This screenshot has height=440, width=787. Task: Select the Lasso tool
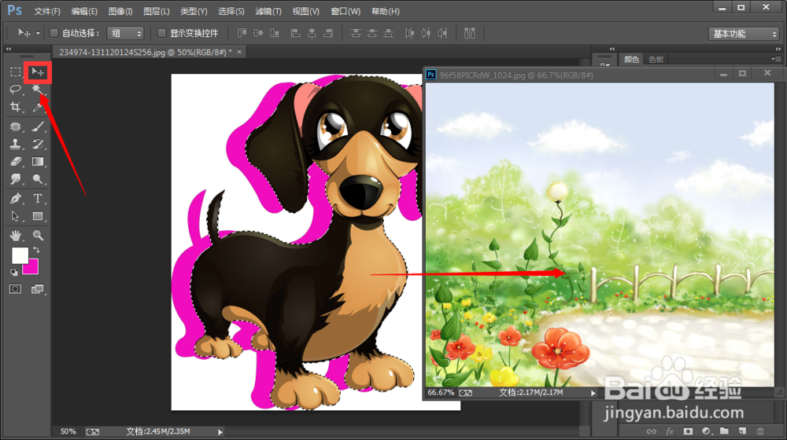coord(16,90)
